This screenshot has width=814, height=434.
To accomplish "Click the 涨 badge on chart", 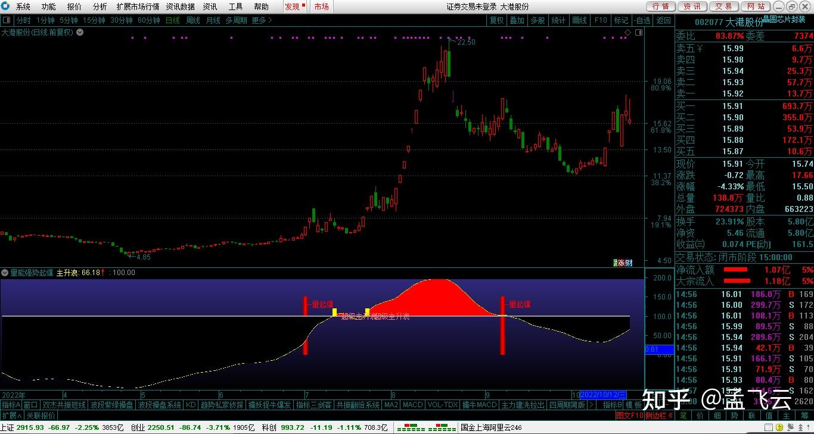I will (x=622, y=263).
